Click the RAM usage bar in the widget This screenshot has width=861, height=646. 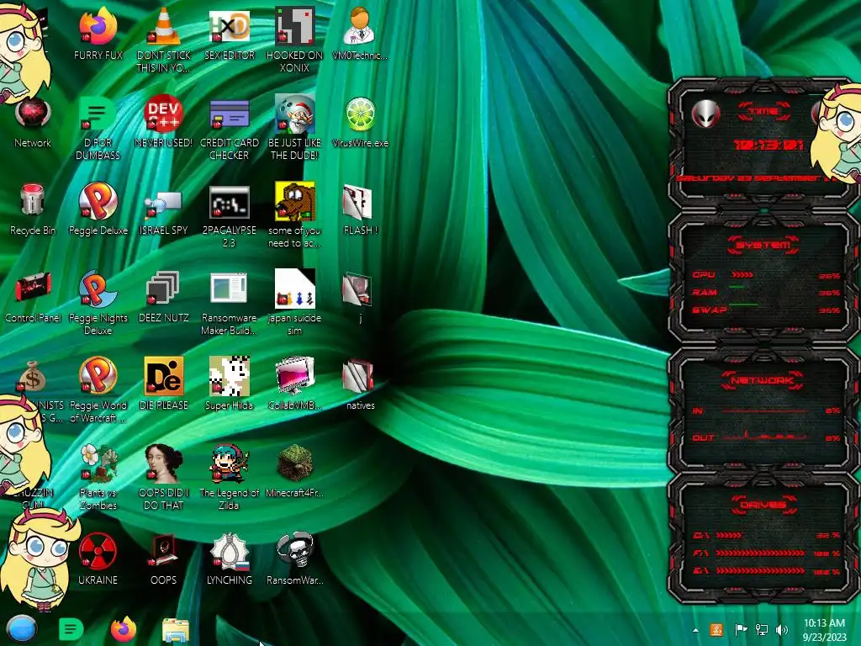[x=737, y=287]
